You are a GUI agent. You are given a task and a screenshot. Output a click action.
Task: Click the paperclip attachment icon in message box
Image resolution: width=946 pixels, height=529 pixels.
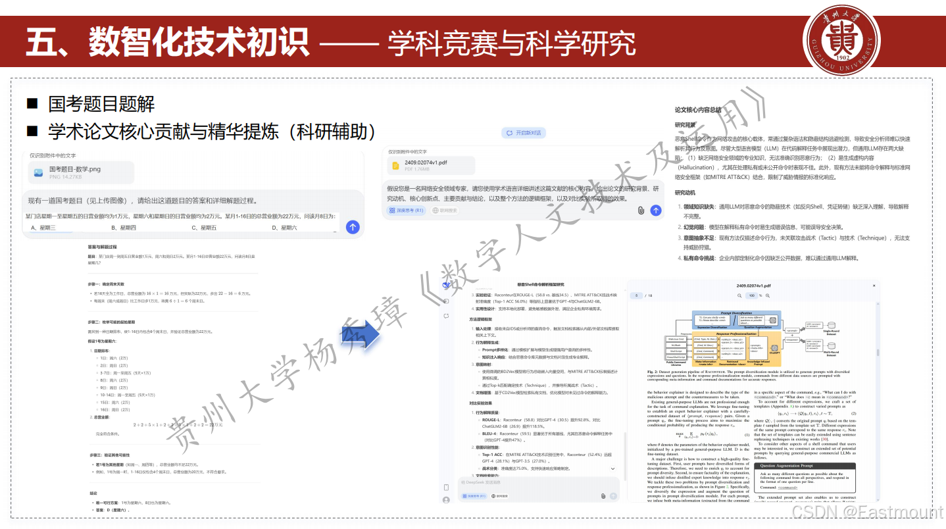coord(641,211)
